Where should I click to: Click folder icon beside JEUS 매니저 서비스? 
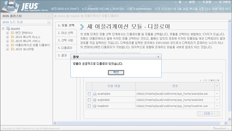point(13,41)
